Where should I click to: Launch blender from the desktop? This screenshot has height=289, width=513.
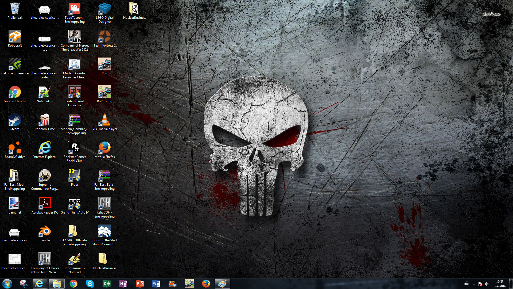point(45,234)
